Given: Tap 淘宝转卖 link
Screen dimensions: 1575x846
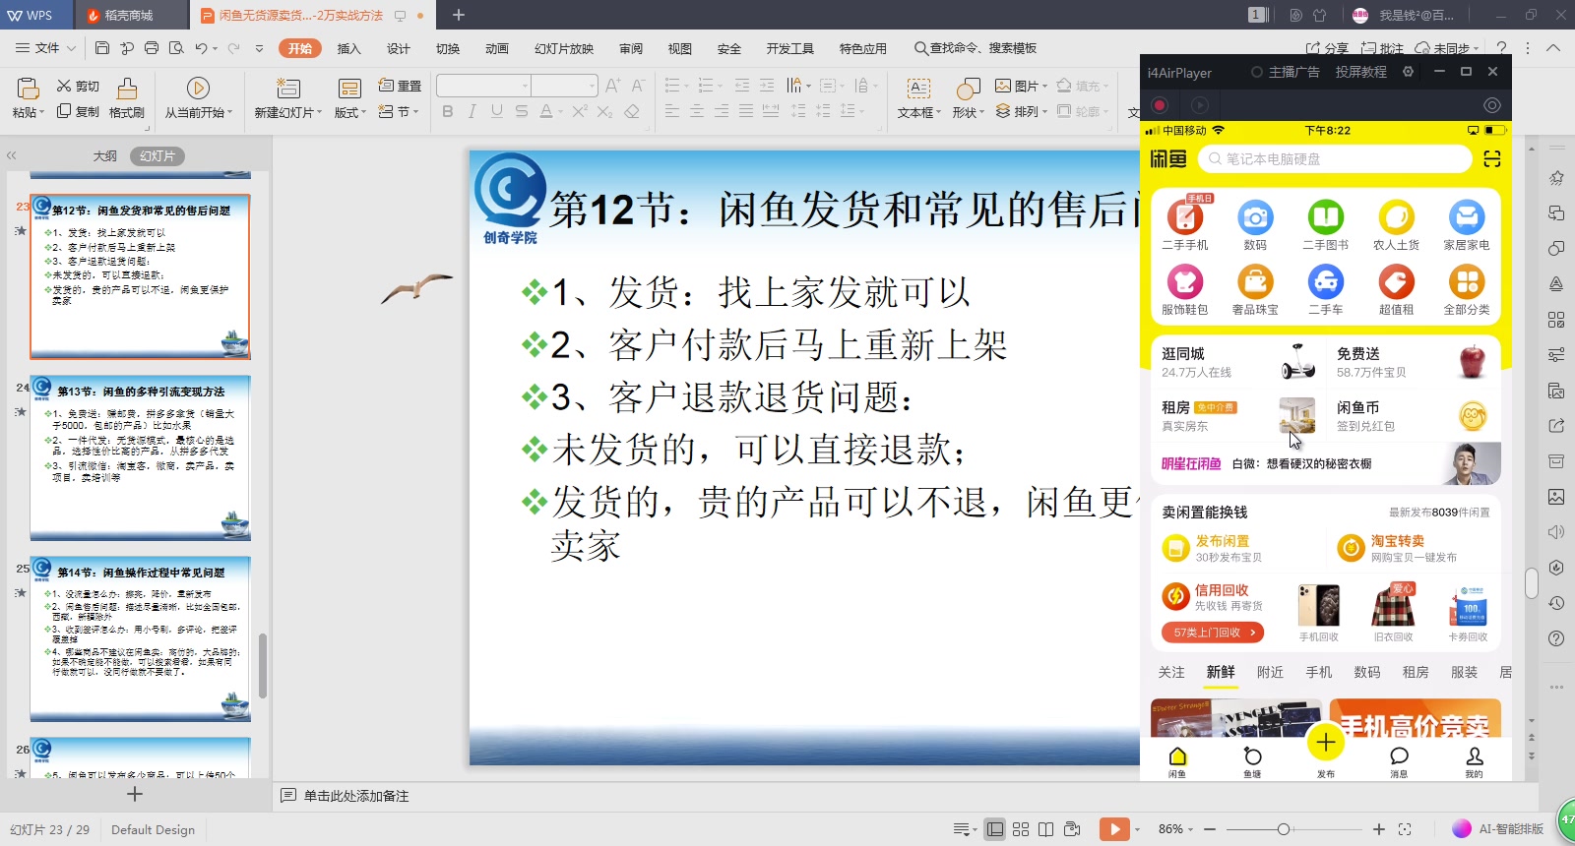Looking at the screenshot, I should (1398, 541).
